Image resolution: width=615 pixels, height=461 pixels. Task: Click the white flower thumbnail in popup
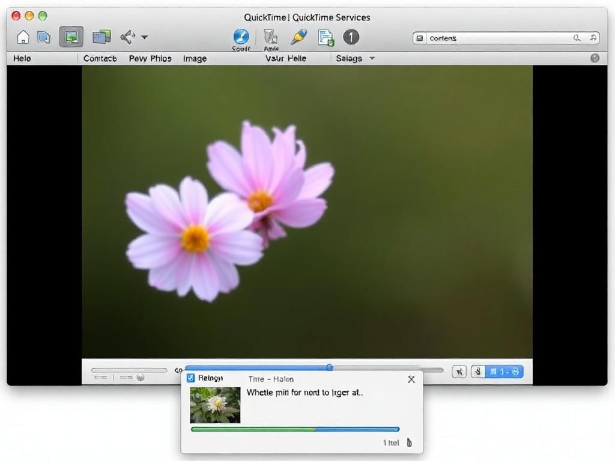tap(215, 405)
